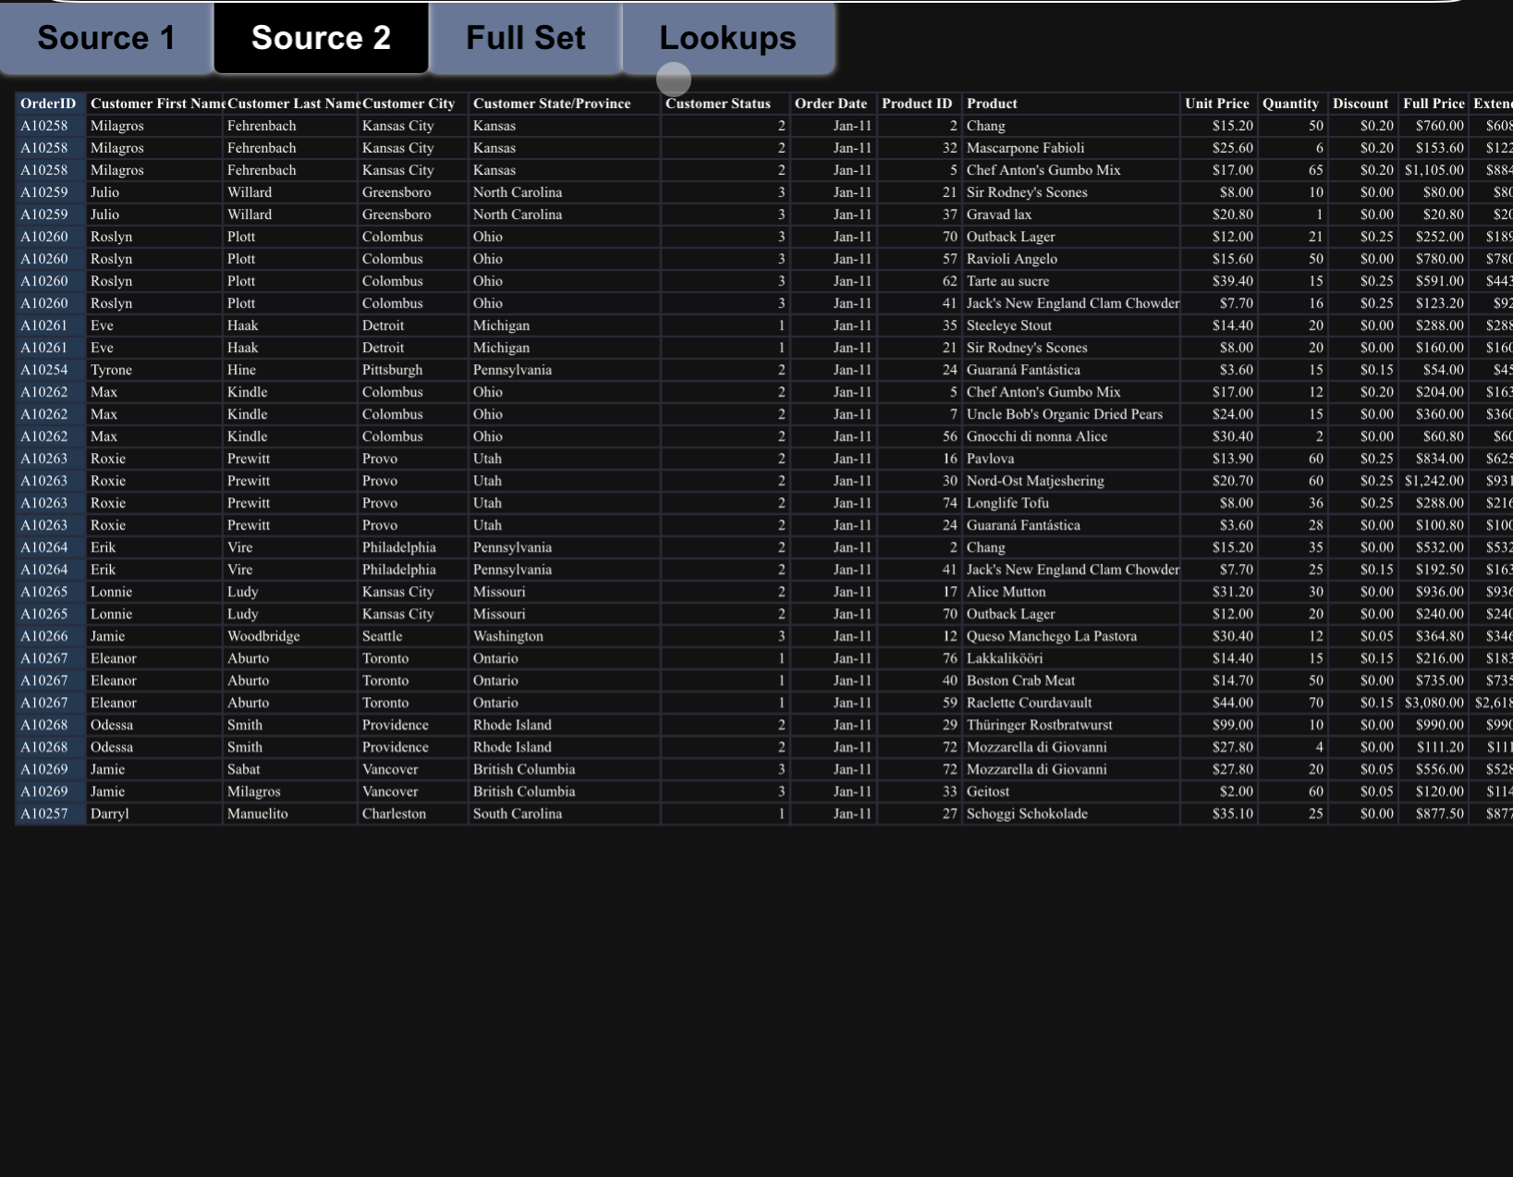
Task: Click the Customer Last Name header
Action: [x=290, y=104]
